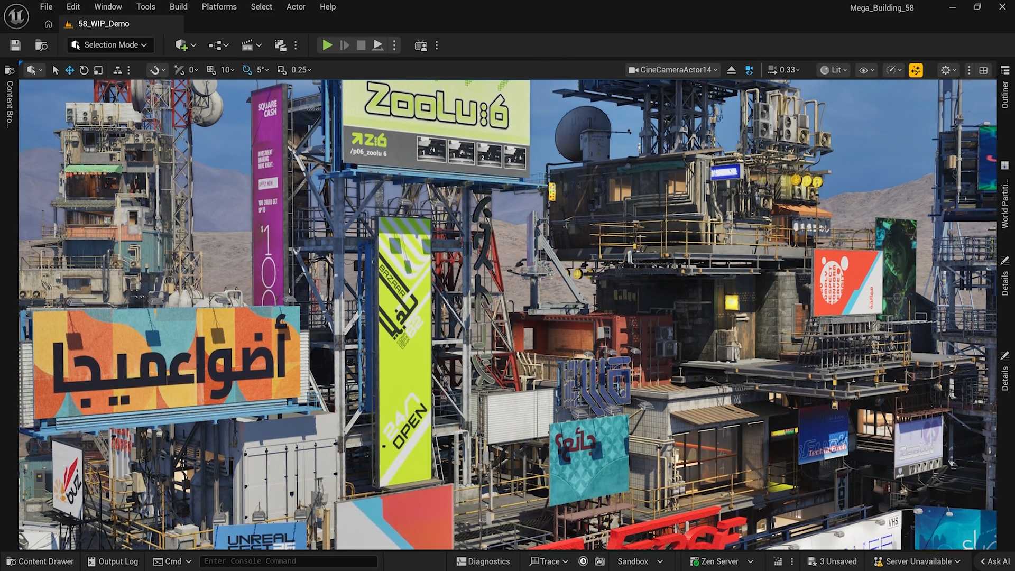Click the Stop playback square button

point(361,45)
